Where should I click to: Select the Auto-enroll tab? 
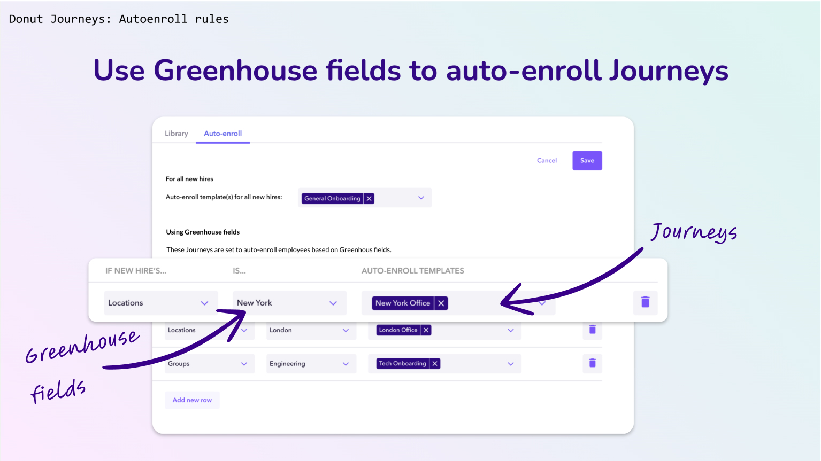(222, 134)
